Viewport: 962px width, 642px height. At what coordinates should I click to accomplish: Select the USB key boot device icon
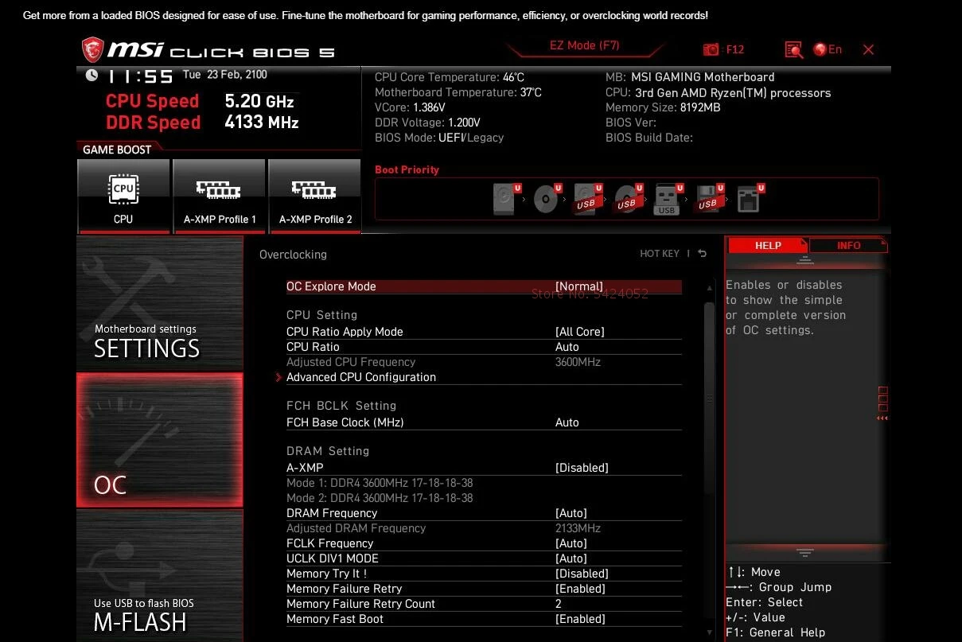(x=668, y=198)
